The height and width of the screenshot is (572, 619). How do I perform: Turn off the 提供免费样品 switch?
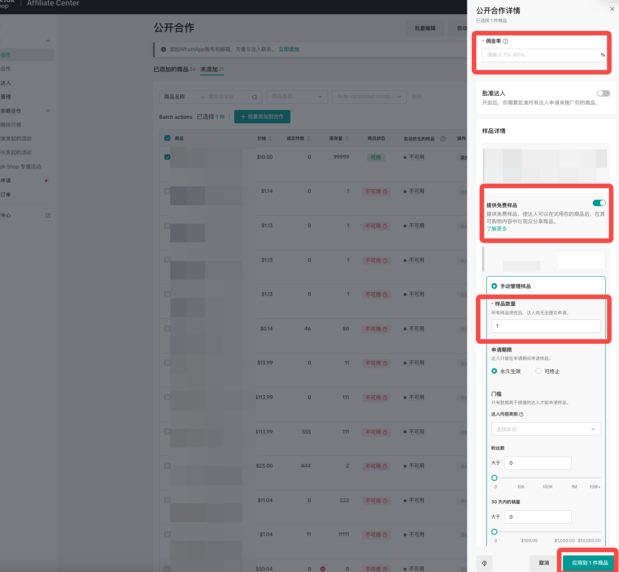pyautogui.click(x=599, y=203)
